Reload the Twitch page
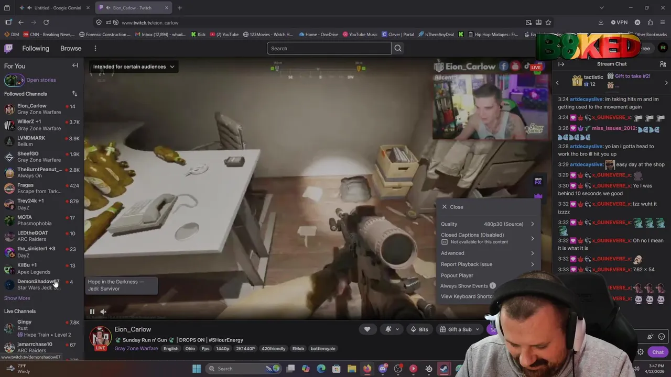This screenshot has height=377, width=671. coord(46,23)
